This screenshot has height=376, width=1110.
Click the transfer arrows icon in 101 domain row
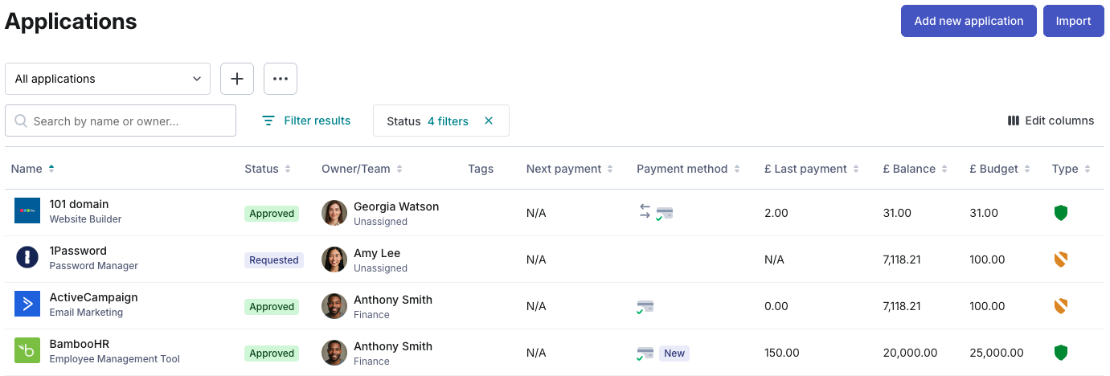pos(645,211)
